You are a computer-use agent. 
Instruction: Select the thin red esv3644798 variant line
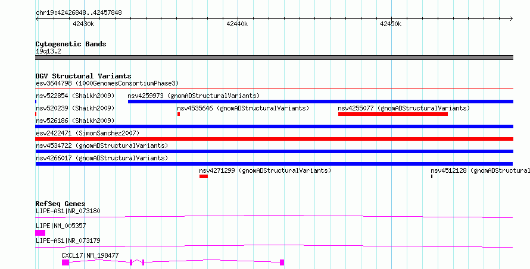pos(274,89)
